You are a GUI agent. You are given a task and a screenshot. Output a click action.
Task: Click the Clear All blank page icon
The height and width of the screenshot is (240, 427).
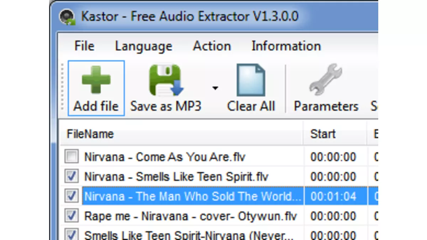(x=251, y=80)
